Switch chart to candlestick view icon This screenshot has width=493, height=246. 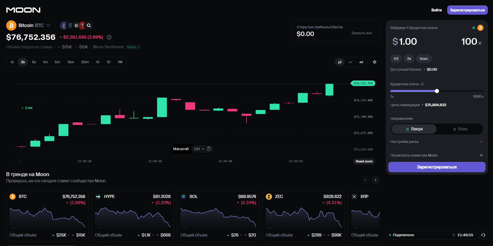[x=340, y=62]
